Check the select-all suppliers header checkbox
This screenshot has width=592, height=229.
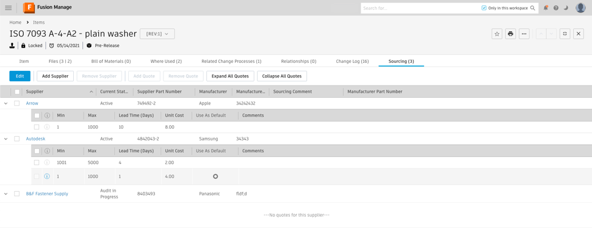17,92
